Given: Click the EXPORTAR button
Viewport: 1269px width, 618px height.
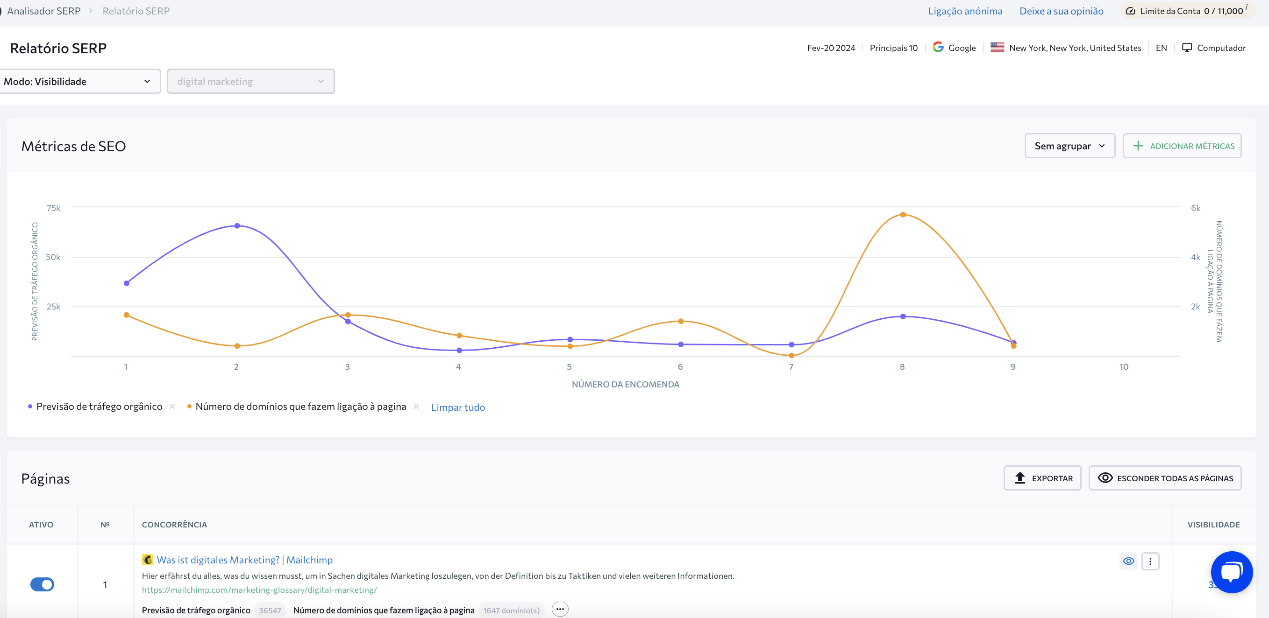Looking at the screenshot, I should (1042, 478).
